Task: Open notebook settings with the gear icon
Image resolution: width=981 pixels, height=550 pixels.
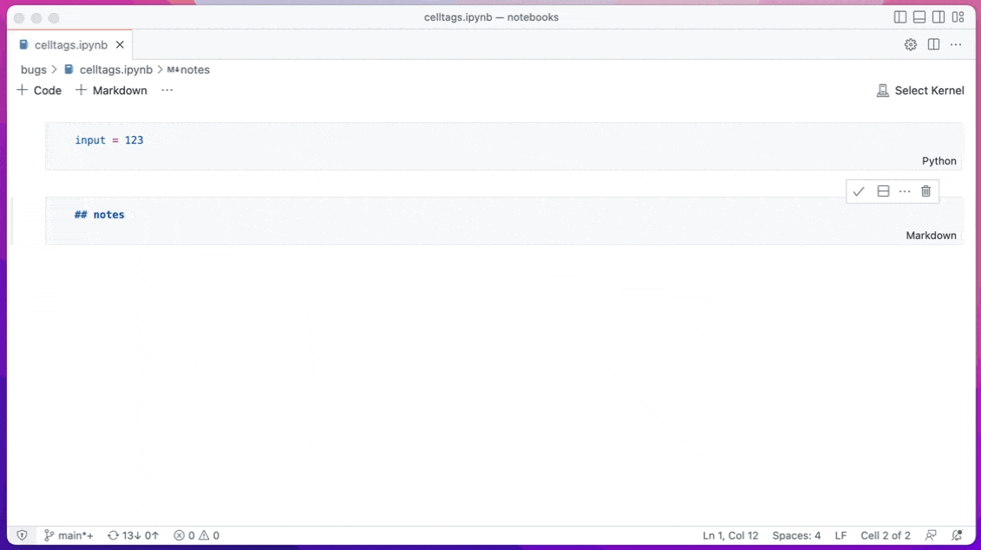Action: coord(910,44)
